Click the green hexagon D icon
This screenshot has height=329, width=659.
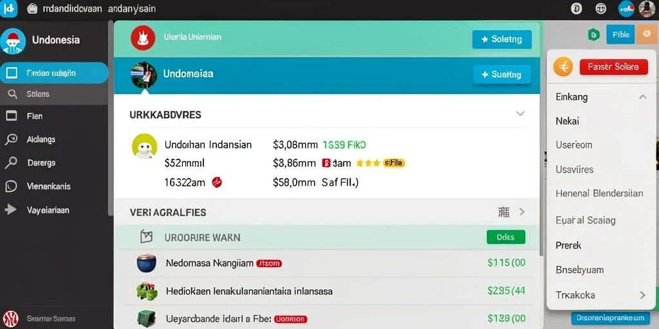[x=593, y=35]
